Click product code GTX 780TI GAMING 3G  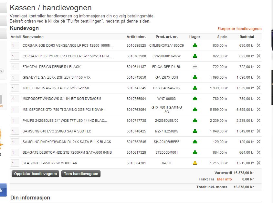click(167, 110)
